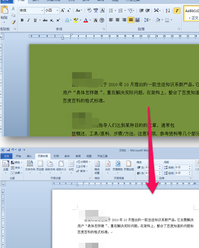The height and width of the screenshot is (248, 199).
Task: Click the Align Left icon
Action: pos(111,20)
